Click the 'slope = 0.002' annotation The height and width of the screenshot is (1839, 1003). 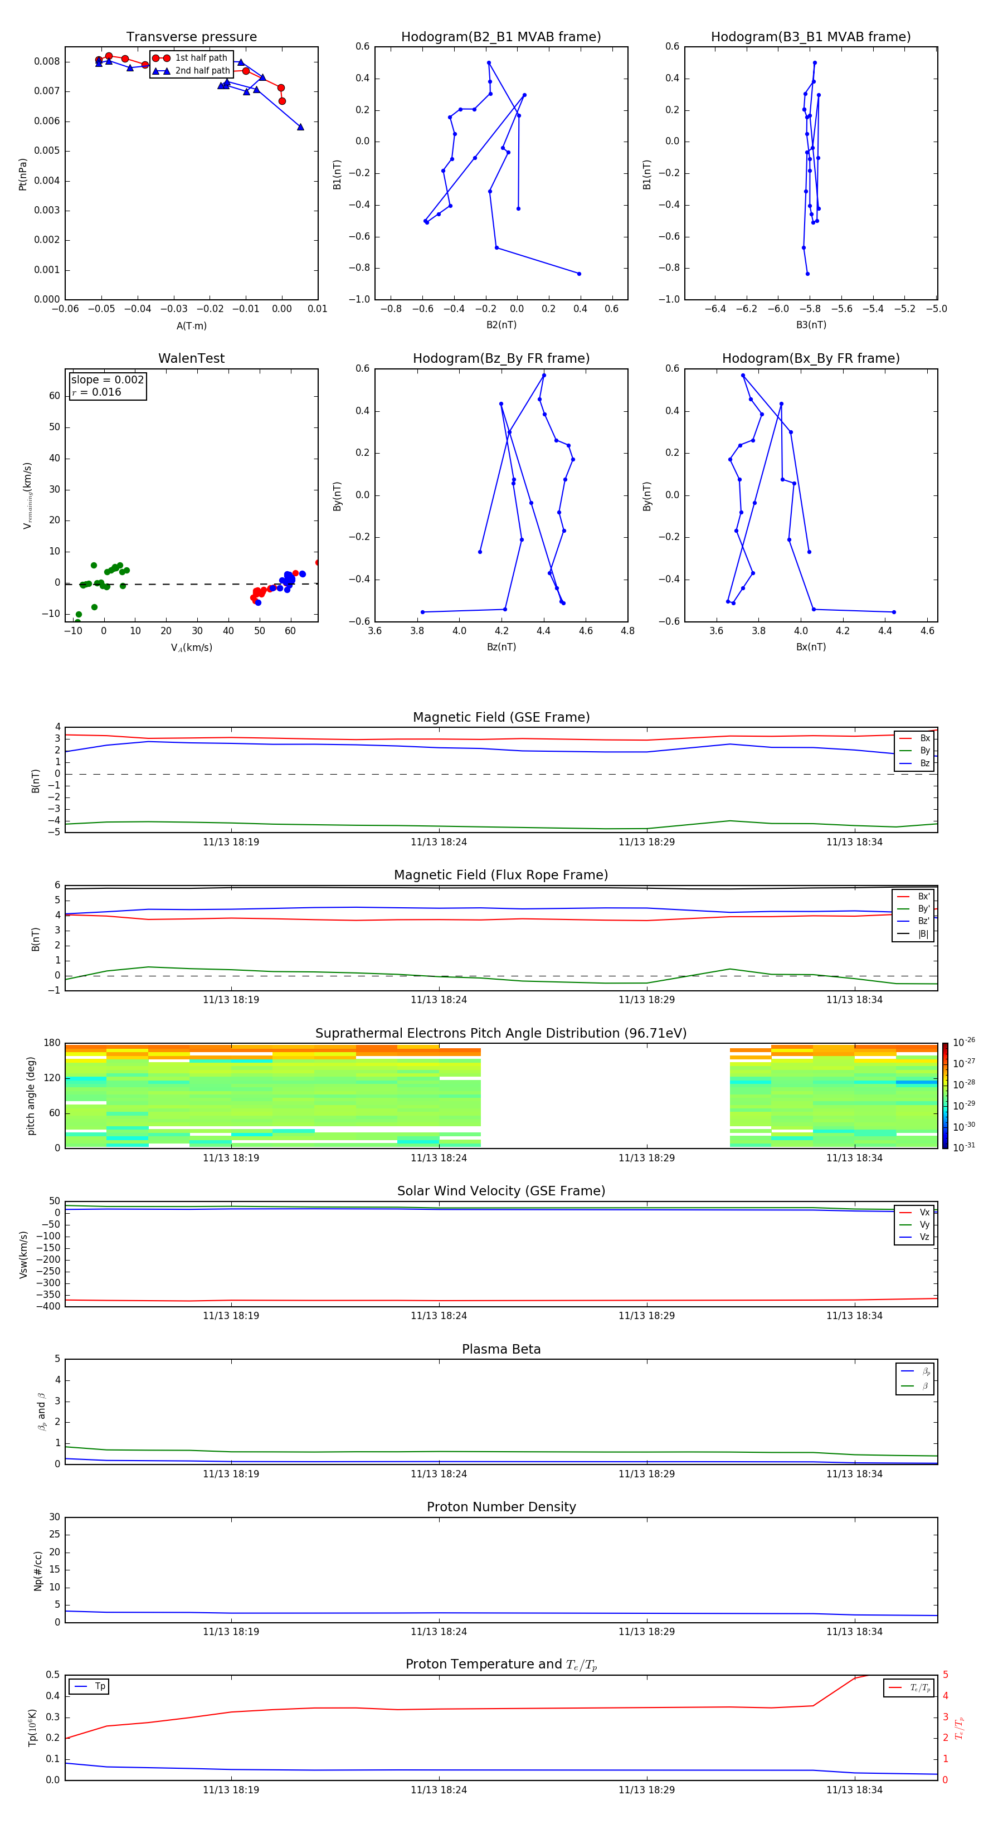pyautogui.click(x=107, y=380)
